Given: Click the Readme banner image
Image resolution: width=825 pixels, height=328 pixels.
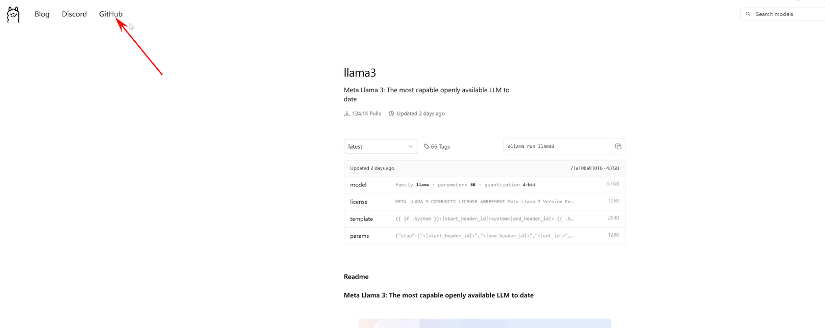Looking at the screenshot, I should pos(484,323).
